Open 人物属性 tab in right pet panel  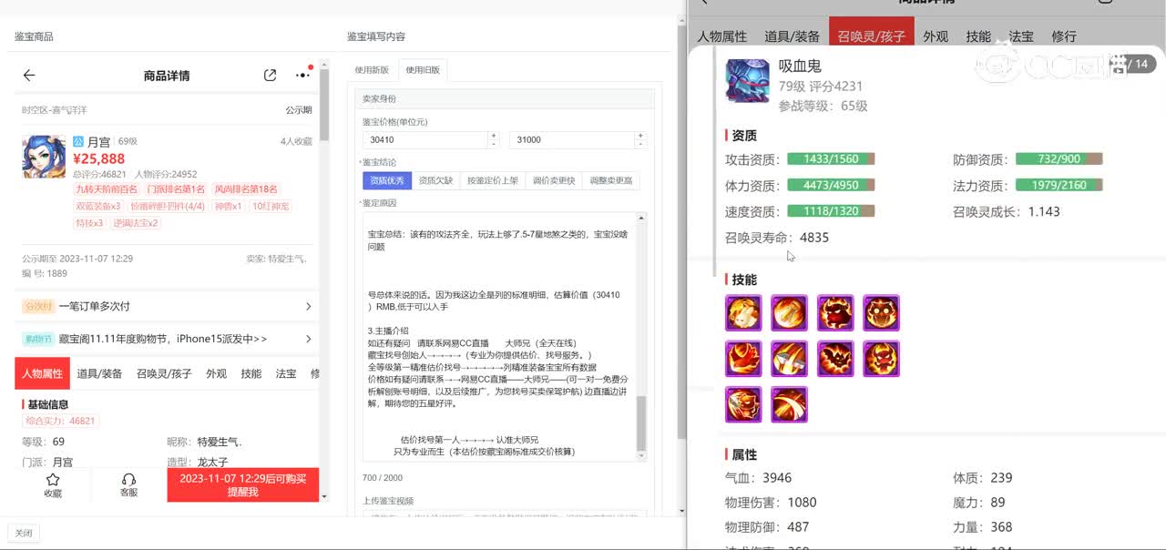(x=721, y=36)
